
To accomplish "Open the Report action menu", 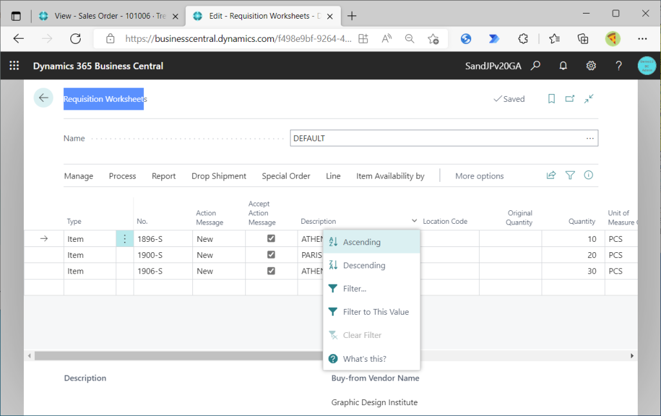I will pos(163,175).
